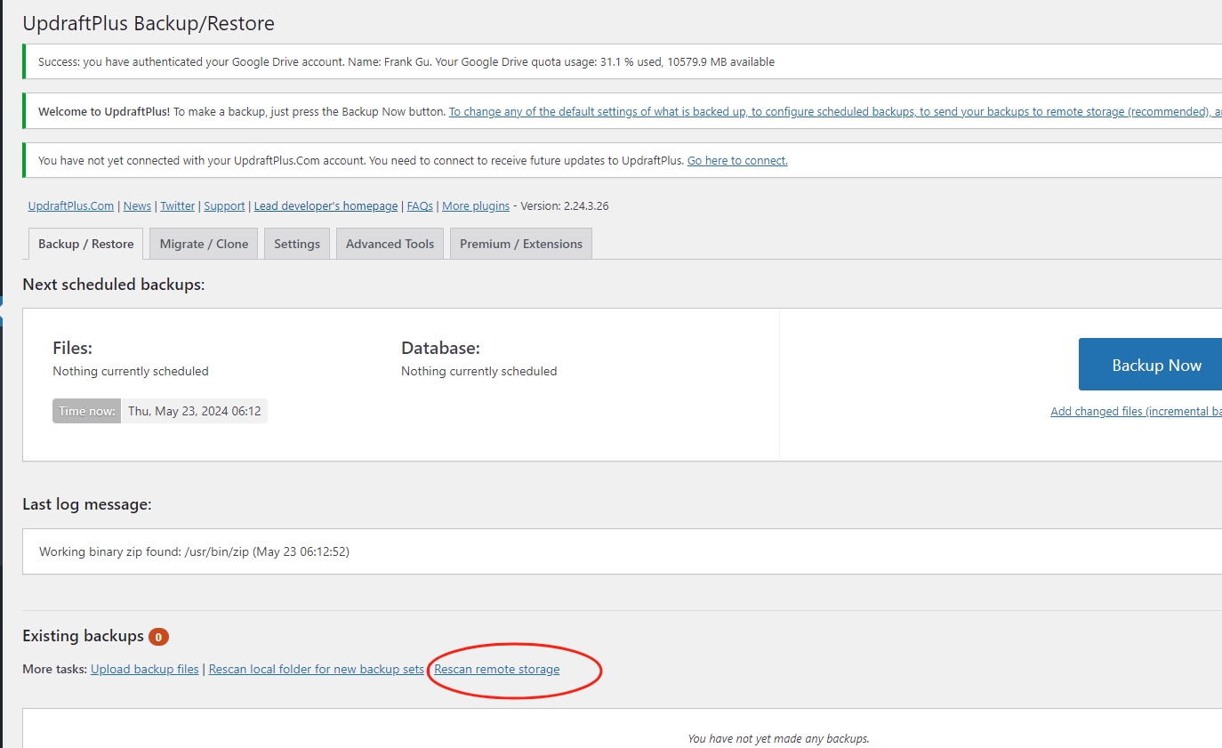
Task: Click Upload backup files link
Action: pos(145,669)
